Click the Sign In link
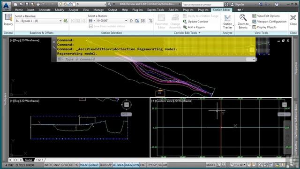 (240, 4)
